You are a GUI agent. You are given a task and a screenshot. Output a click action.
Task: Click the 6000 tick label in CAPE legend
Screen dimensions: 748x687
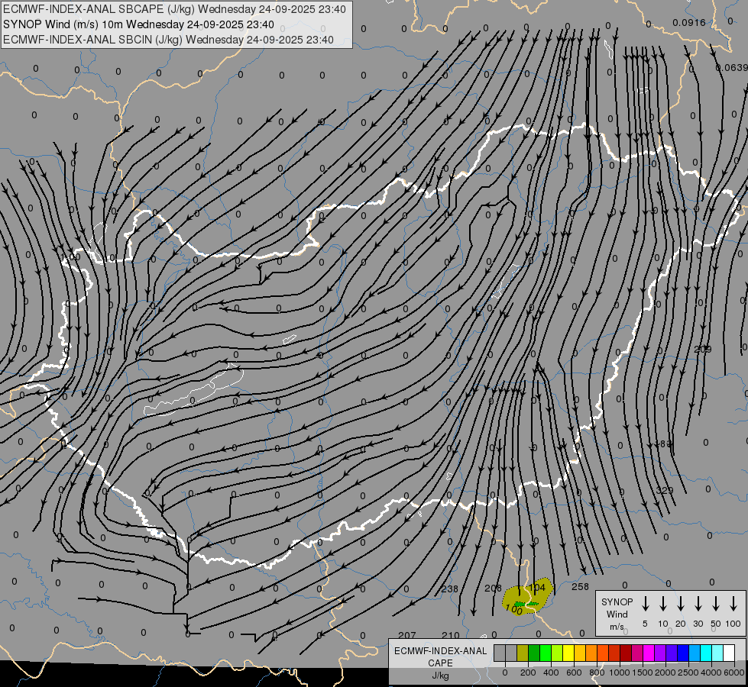click(x=734, y=672)
